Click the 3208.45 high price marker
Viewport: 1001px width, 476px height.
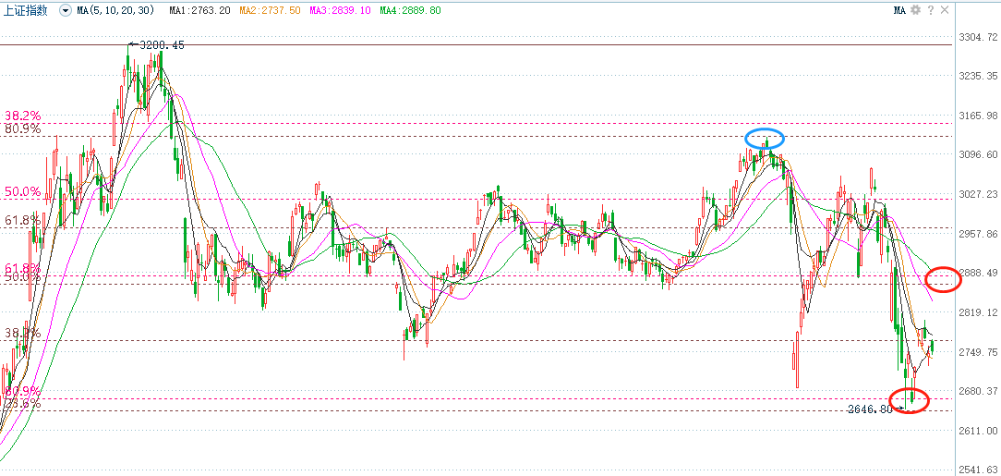(161, 44)
